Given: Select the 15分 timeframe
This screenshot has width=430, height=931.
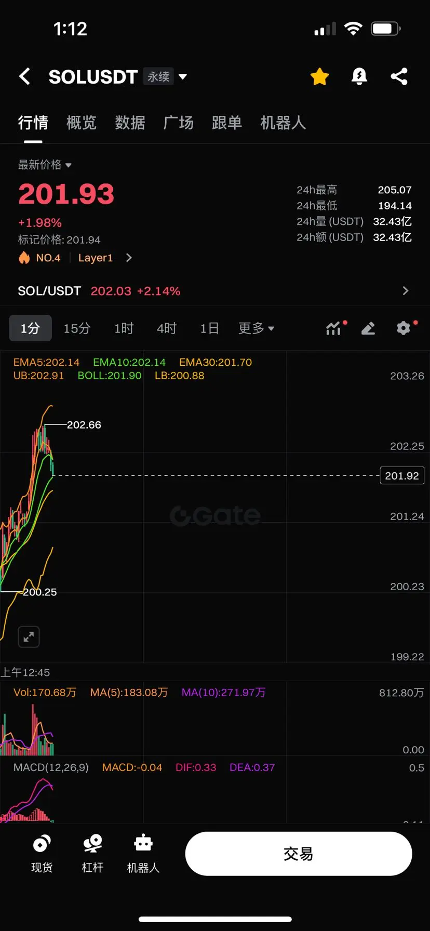Looking at the screenshot, I should click(x=77, y=328).
